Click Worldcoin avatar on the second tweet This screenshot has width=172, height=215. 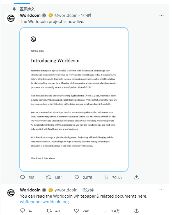(x=11, y=193)
